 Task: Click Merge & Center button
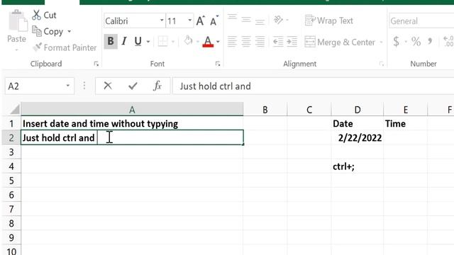(x=340, y=42)
